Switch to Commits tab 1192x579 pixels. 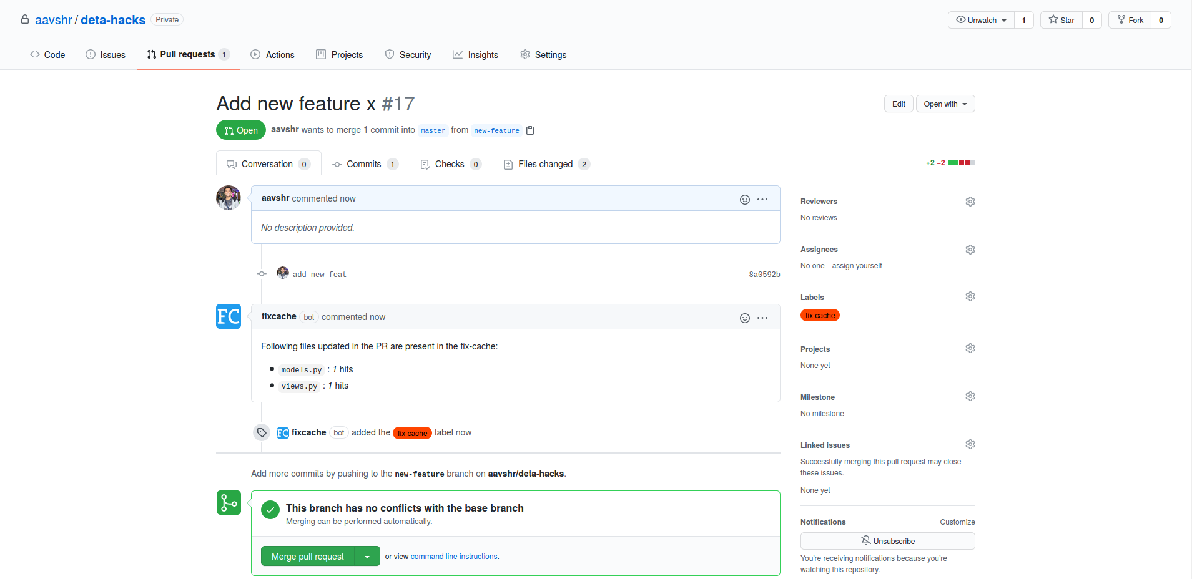[365, 164]
